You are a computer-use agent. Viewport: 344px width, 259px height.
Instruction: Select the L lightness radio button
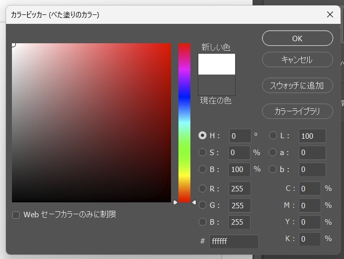click(273, 135)
